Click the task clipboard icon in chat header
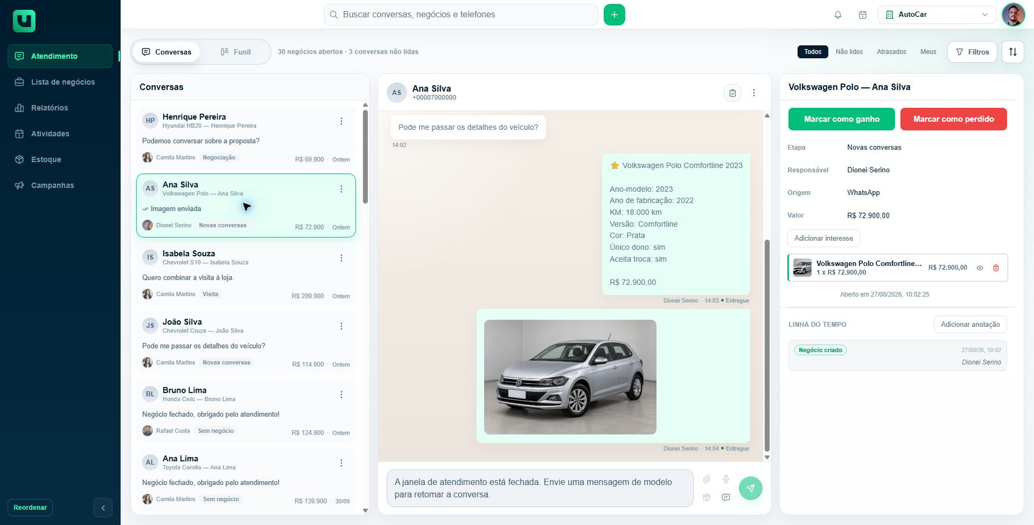This screenshot has width=1034, height=525. [x=732, y=93]
